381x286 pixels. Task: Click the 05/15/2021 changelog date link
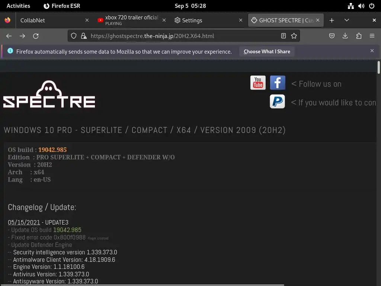click(24, 222)
